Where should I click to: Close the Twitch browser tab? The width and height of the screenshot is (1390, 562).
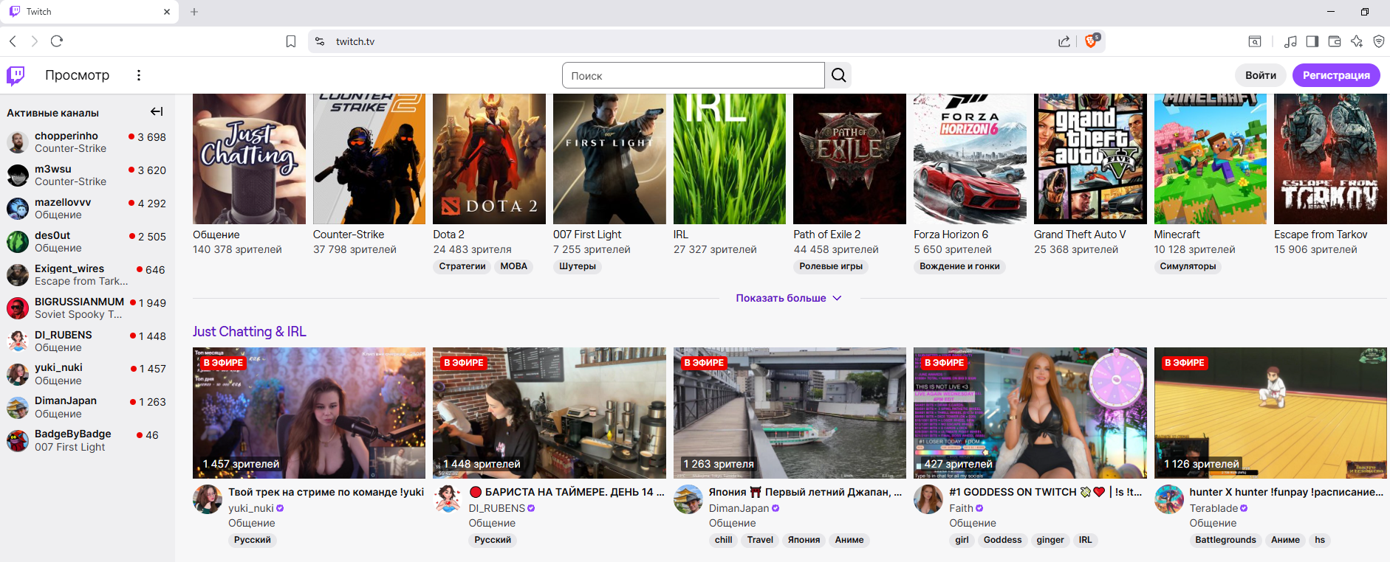[x=167, y=12]
